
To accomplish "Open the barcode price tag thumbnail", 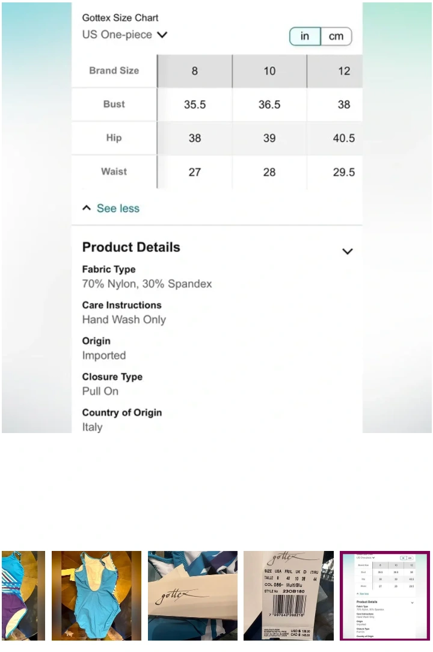I will (x=289, y=595).
